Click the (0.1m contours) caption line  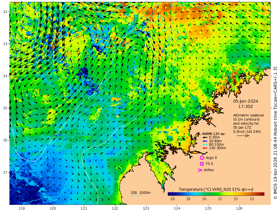pos(246,119)
